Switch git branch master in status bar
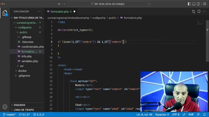The width and height of the screenshot is (209, 117). pyautogui.click(x=9, y=114)
